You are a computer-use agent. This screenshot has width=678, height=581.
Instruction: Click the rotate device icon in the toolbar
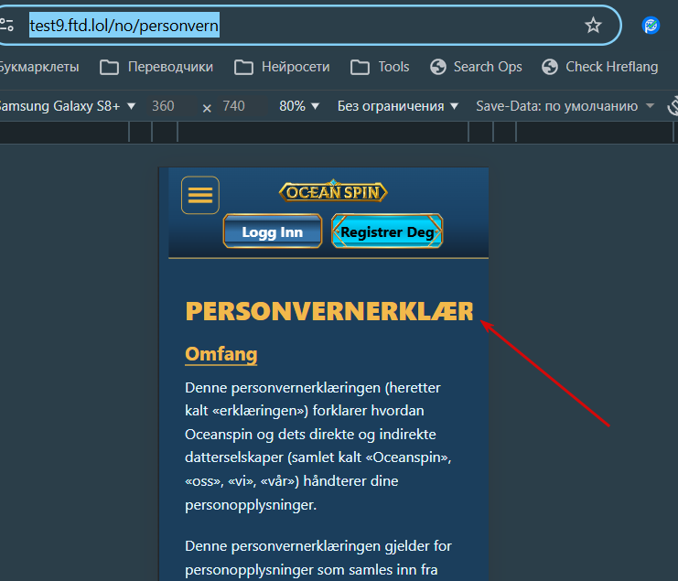(673, 106)
